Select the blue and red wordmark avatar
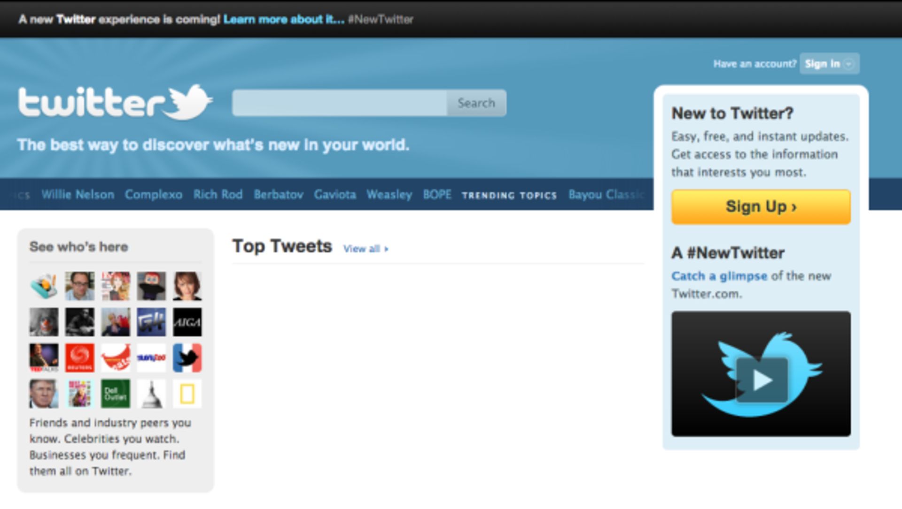 point(151,358)
